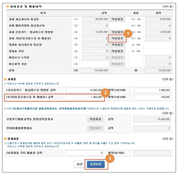179x175 pixels.
Task: Select the 세액 input showing 1,400,000 in 과세분
Action: (152, 90)
